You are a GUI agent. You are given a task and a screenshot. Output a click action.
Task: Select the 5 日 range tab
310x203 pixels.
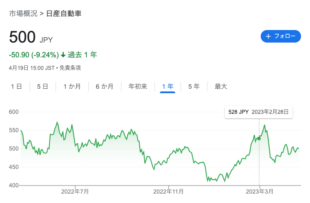(43, 86)
